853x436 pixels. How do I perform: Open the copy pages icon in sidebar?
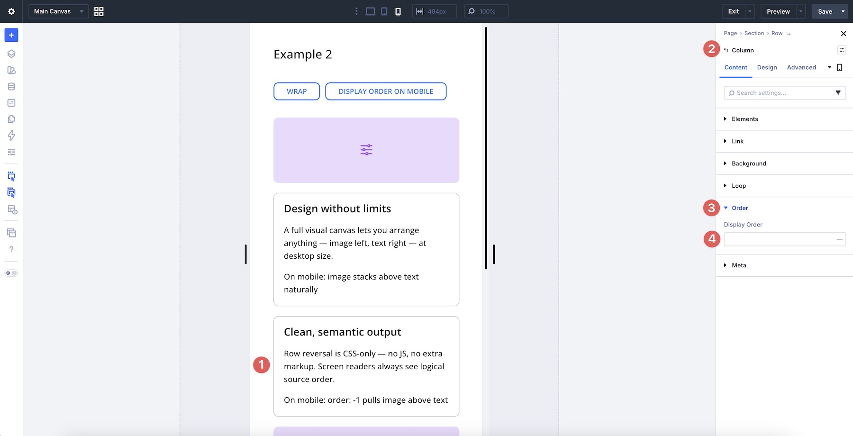pyautogui.click(x=11, y=119)
